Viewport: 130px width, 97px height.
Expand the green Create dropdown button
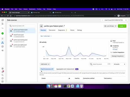pyautogui.click(x=122, y=26)
